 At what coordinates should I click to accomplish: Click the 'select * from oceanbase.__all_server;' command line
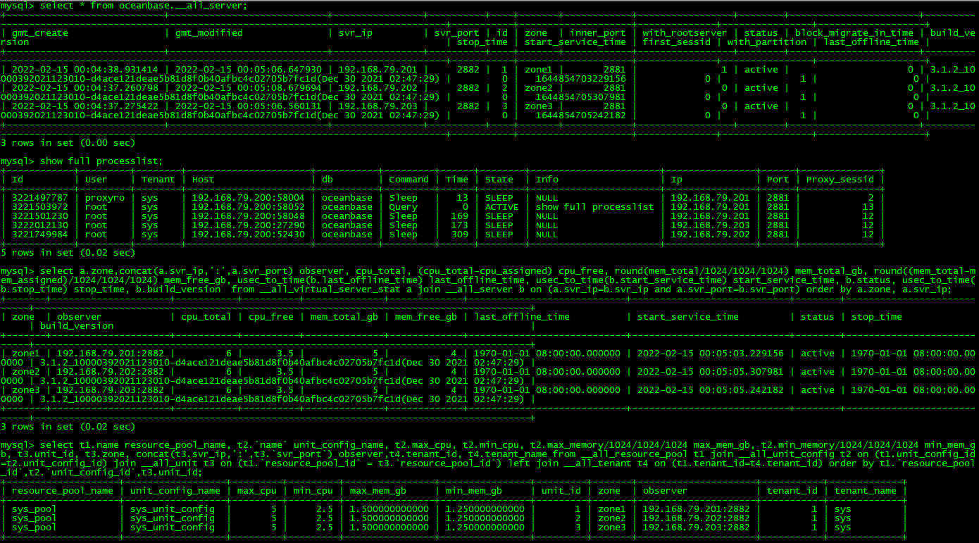tap(123, 6)
